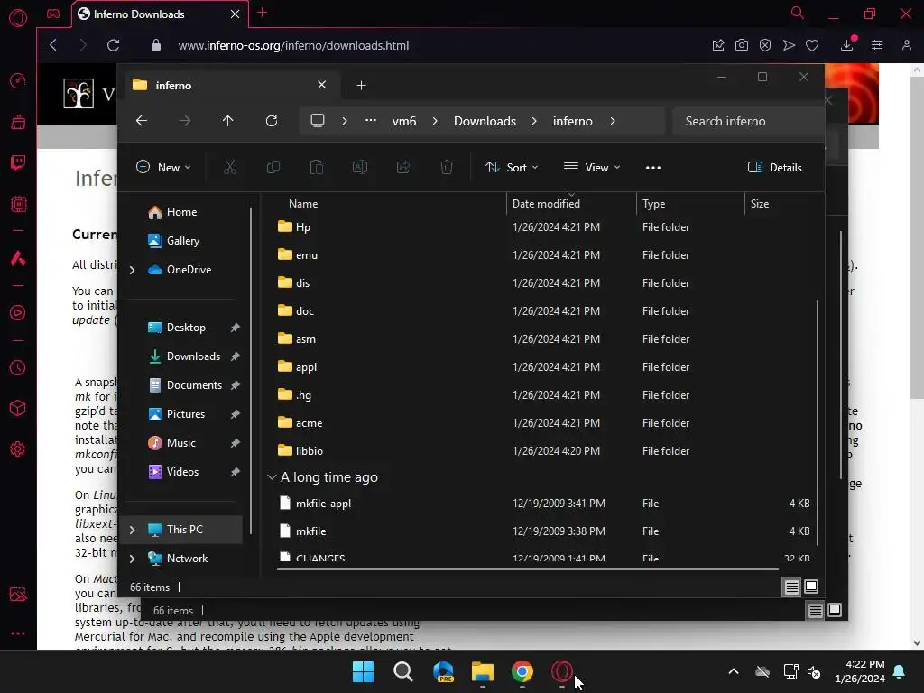The height and width of the screenshot is (693, 924).
Task: Open Opera sidebar extensions cube icon
Action: [18, 408]
